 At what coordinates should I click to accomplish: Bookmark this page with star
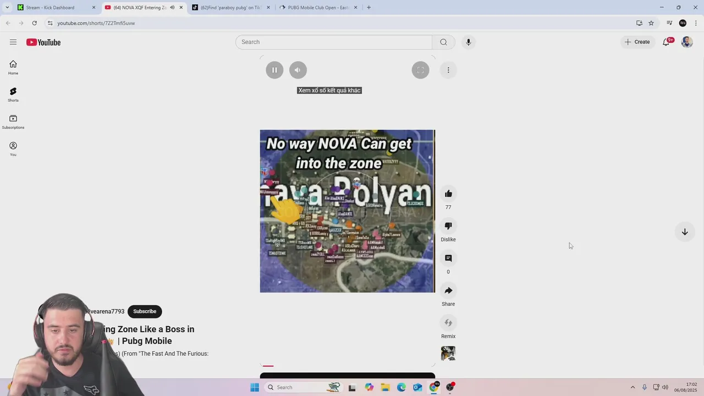(651, 23)
